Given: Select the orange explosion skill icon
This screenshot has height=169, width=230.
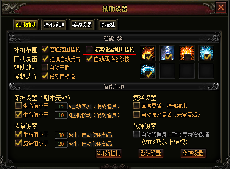Looking at the screenshot, I should coord(187,53).
